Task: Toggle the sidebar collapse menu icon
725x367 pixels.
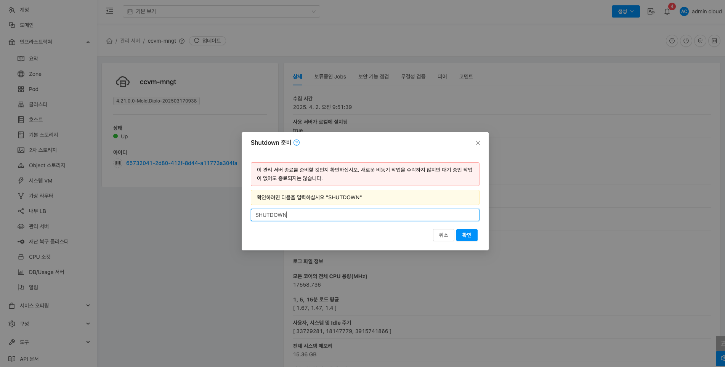Action: [110, 11]
